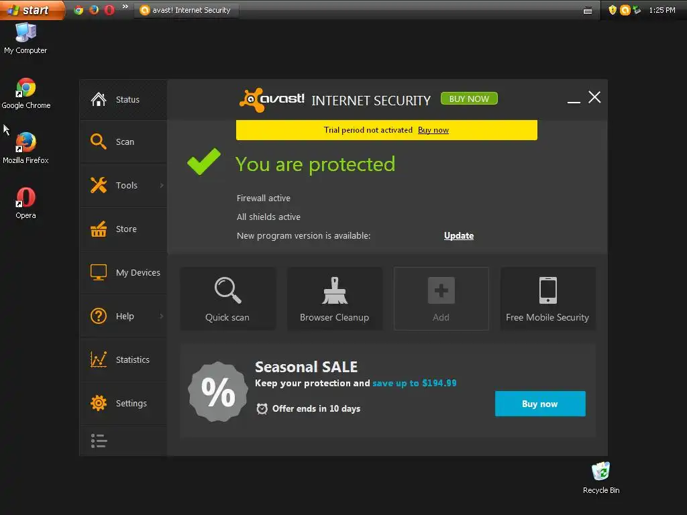Open the Status home icon
Screen dimensions: 687x515
point(99,99)
